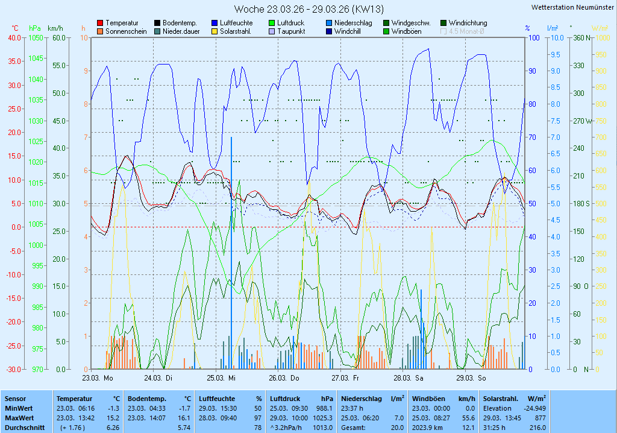Click the blue Luftfeuchte legend square

click(215, 23)
